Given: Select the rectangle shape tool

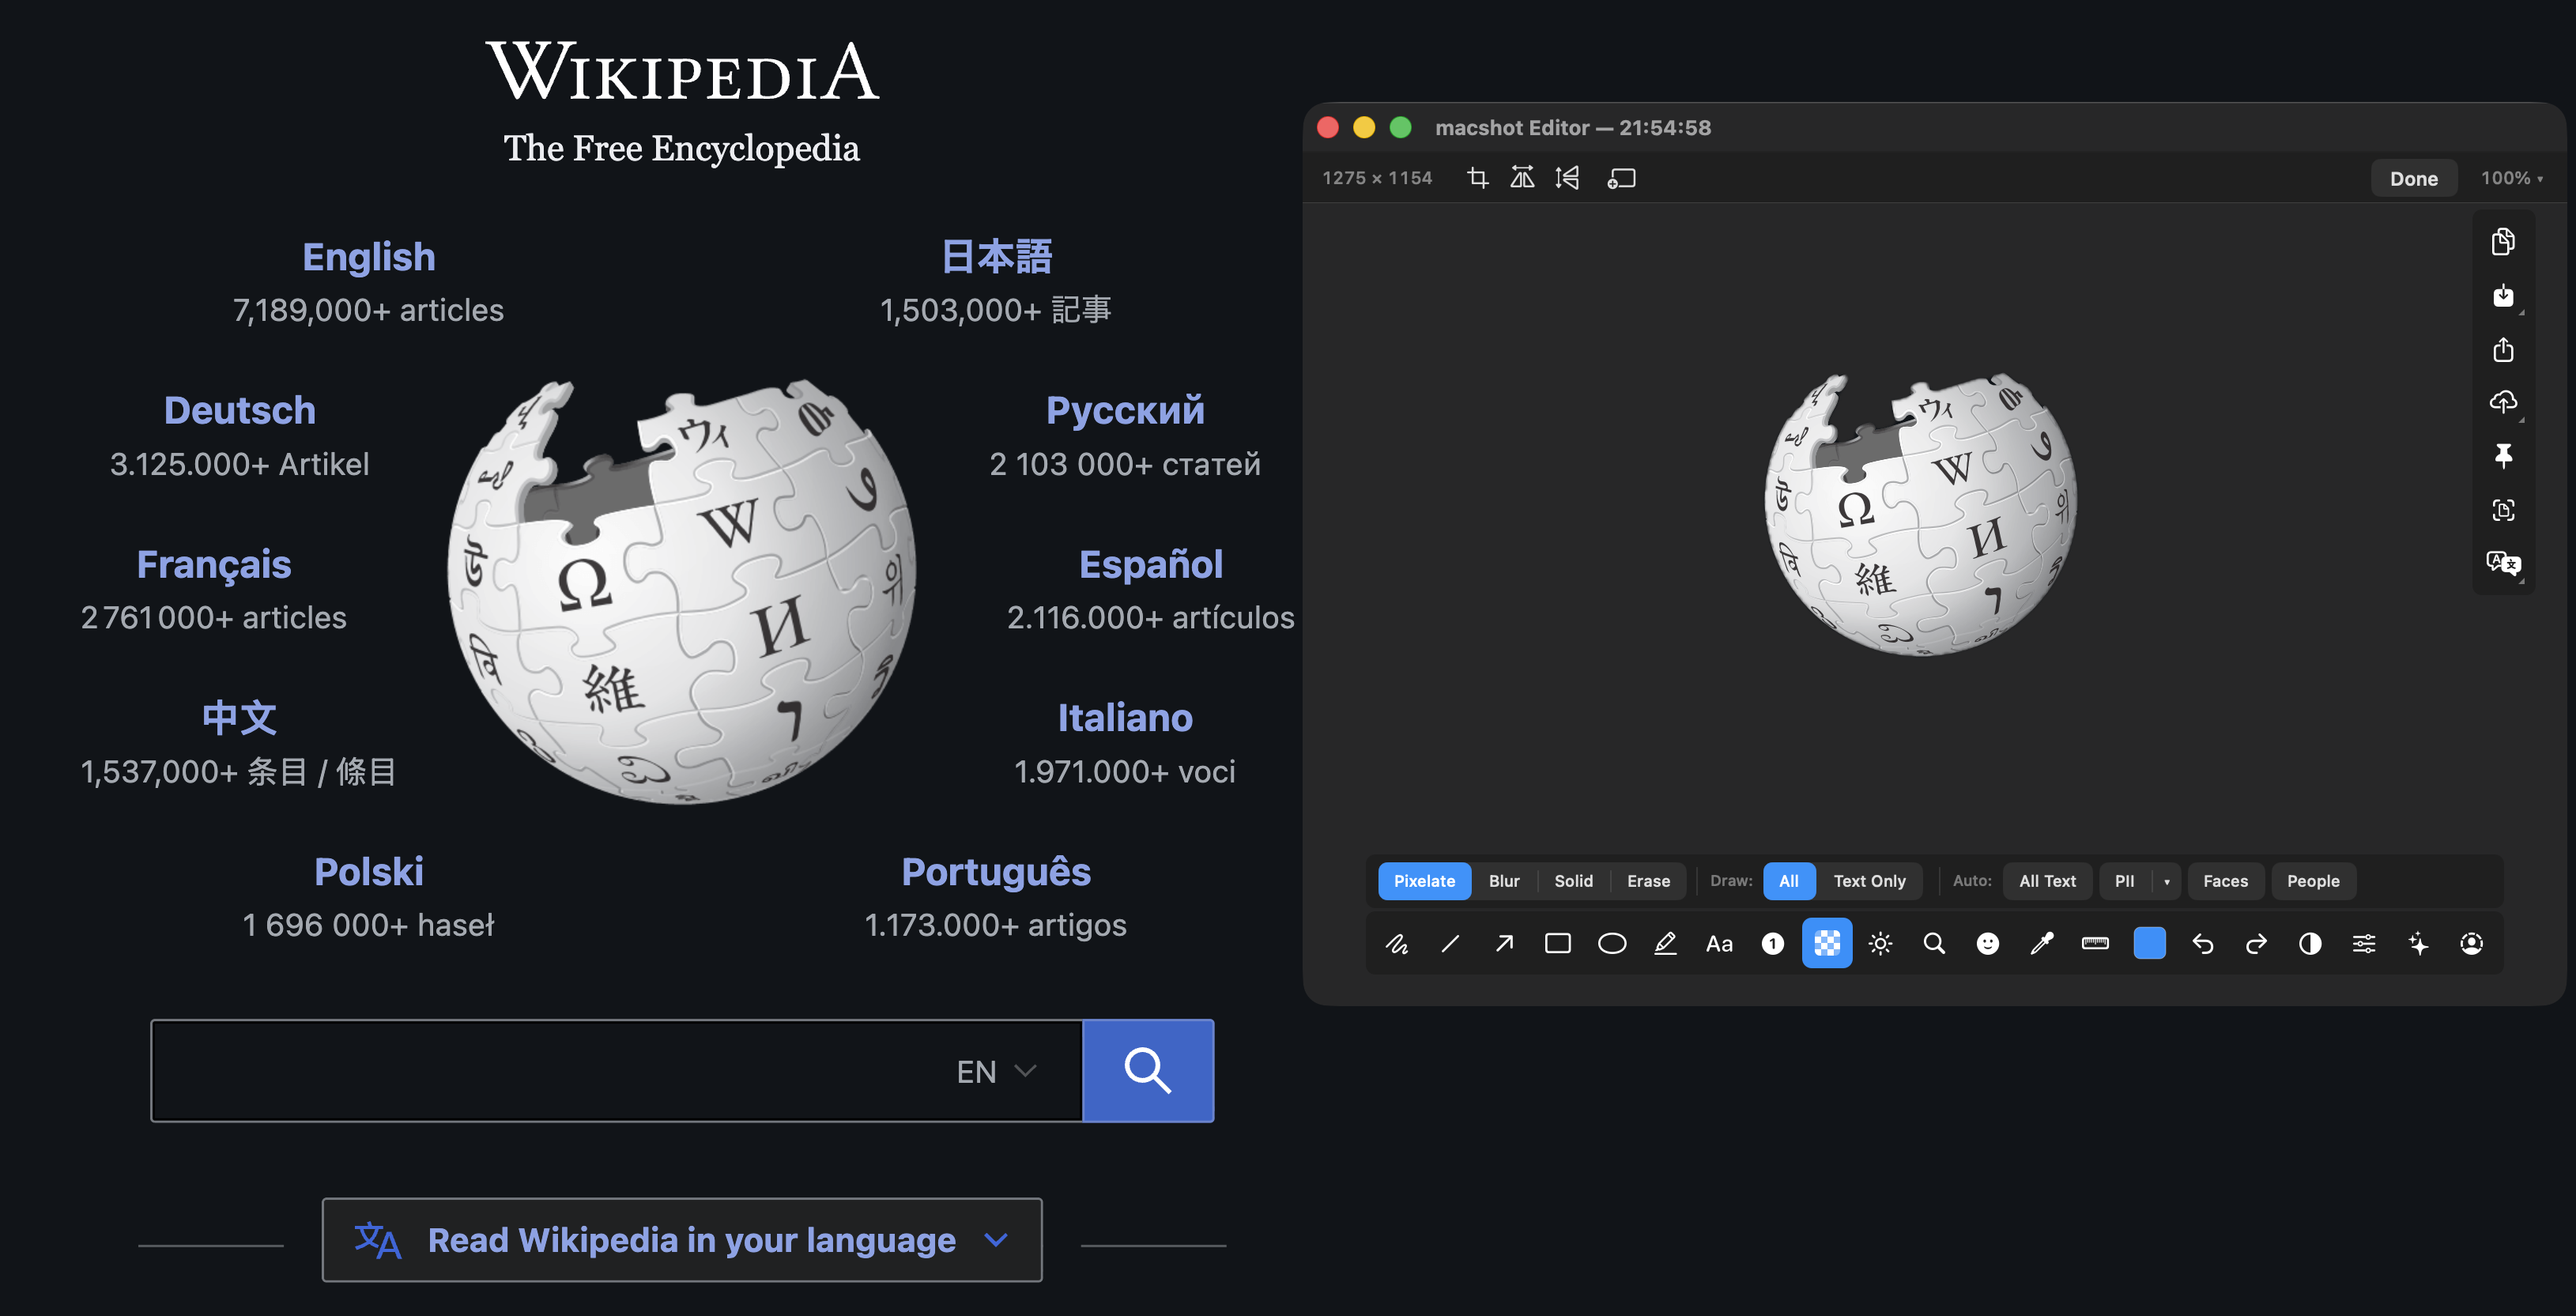Looking at the screenshot, I should (1558, 944).
